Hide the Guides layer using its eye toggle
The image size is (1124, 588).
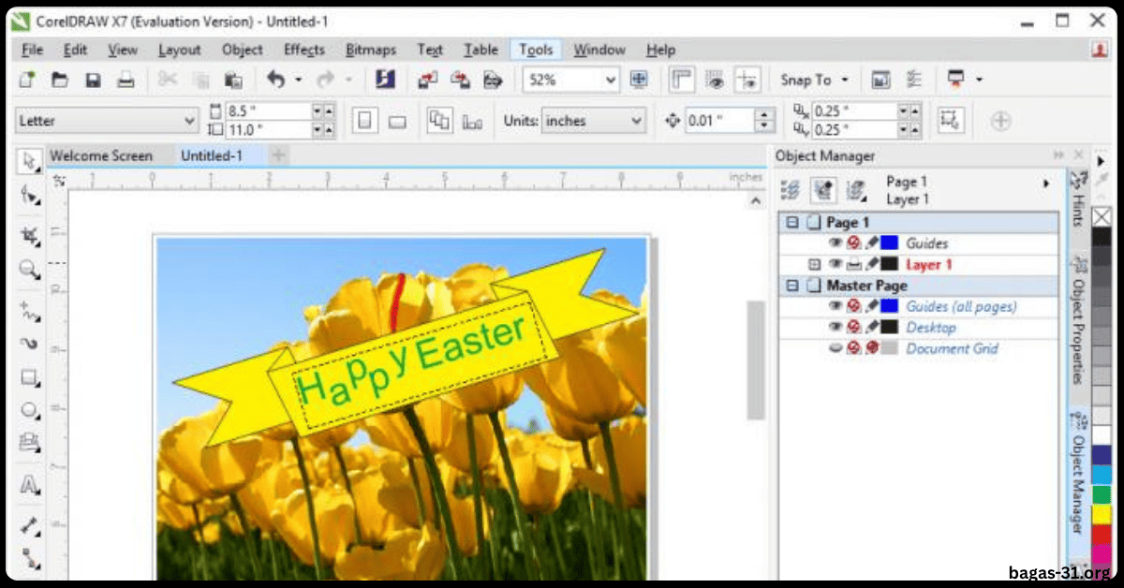point(835,243)
